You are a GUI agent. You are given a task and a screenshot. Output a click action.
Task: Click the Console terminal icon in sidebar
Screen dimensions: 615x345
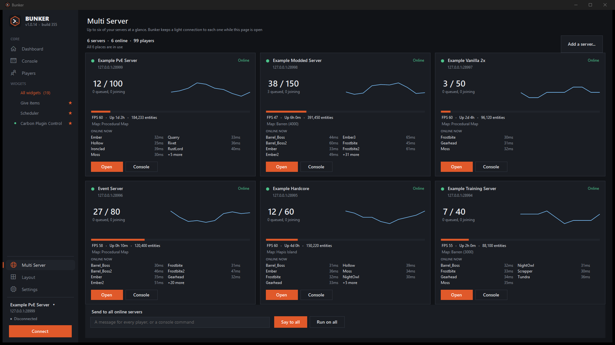[13, 61]
